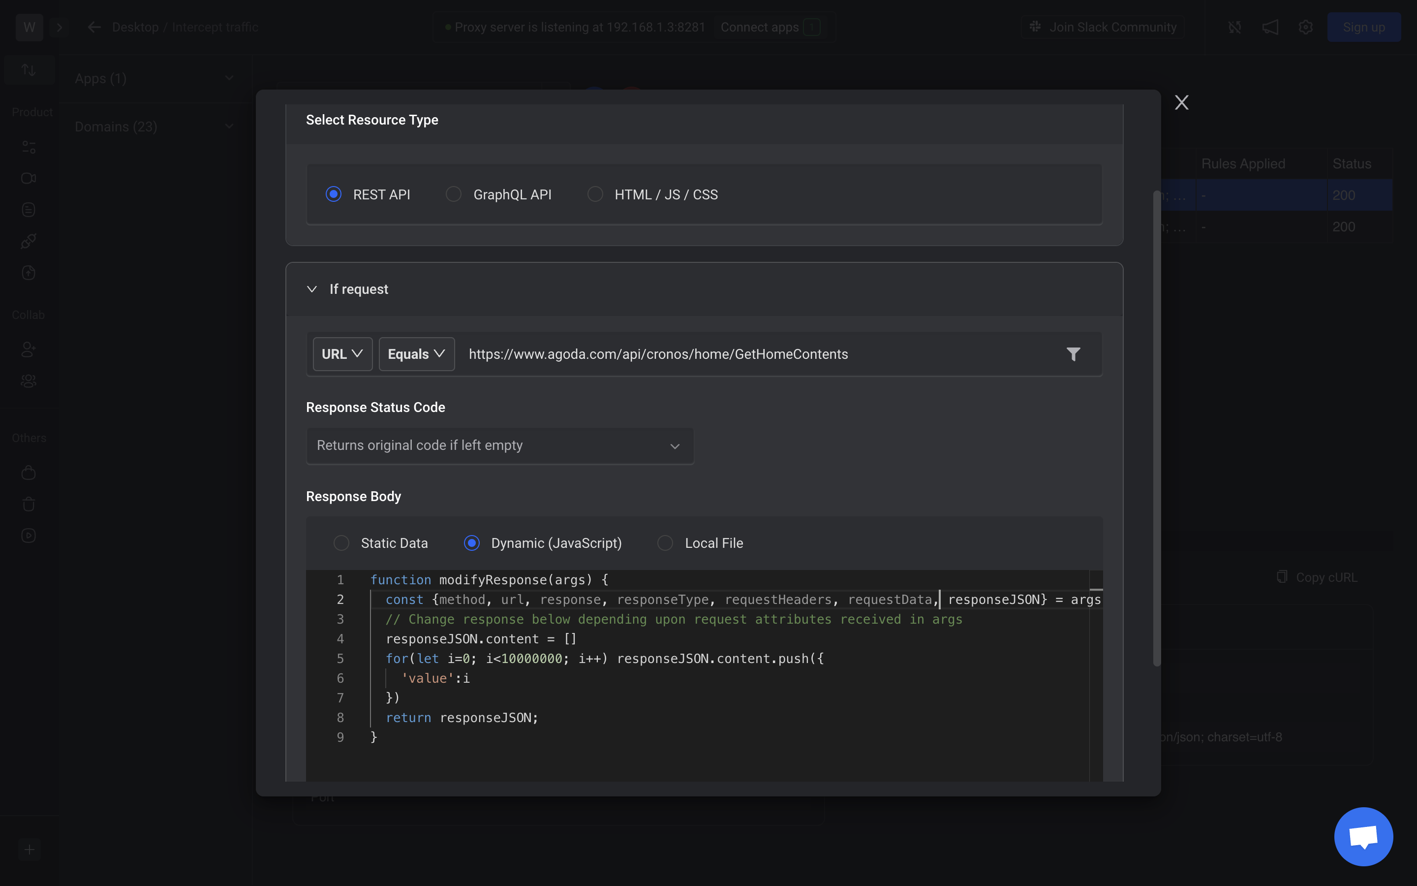Click the plus icon at sidebar bottom

click(x=30, y=850)
